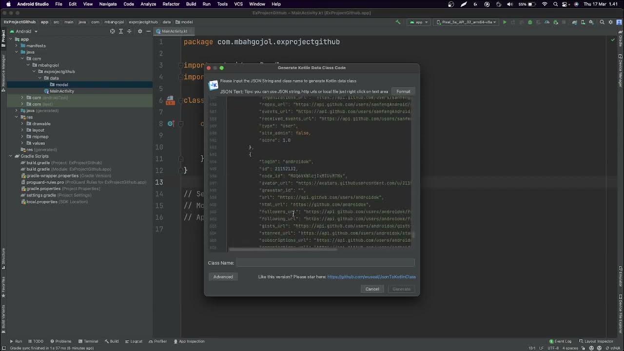Click the account avatar icon in toolbar
The height and width of the screenshot is (351, 624).
click(x=619, y=22)
